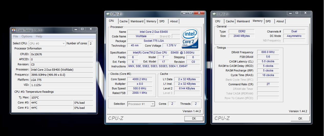The width and height of the screenshot is (324, 136).
Task: Open the Options menu in Core Temp
Action: 27,36
